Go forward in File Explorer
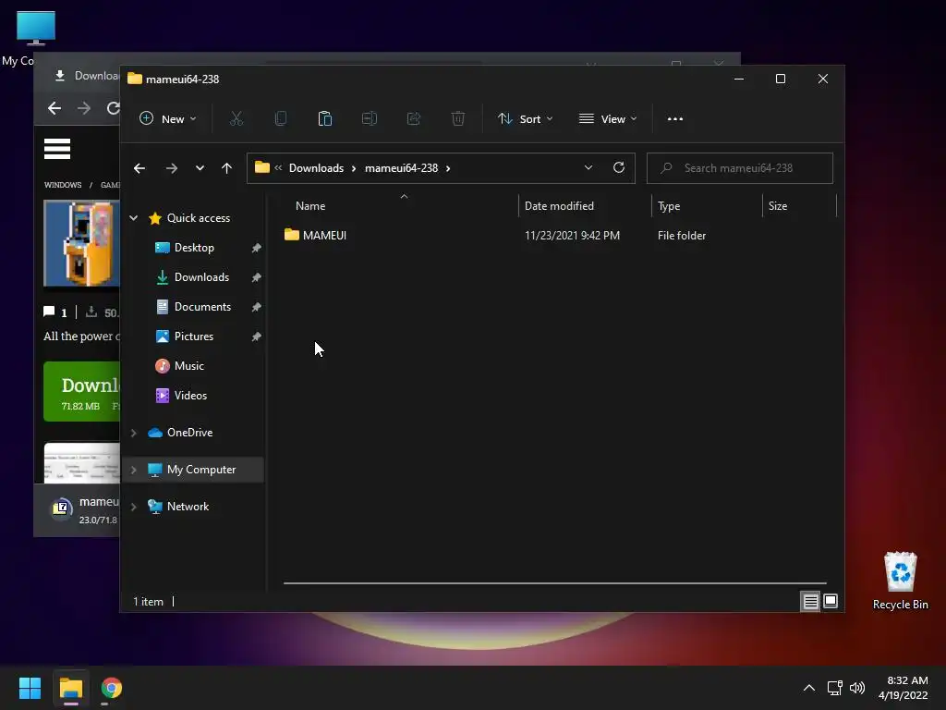Image resolution: width=946 pixels, height=710 pixels. (x=172, y=168)
